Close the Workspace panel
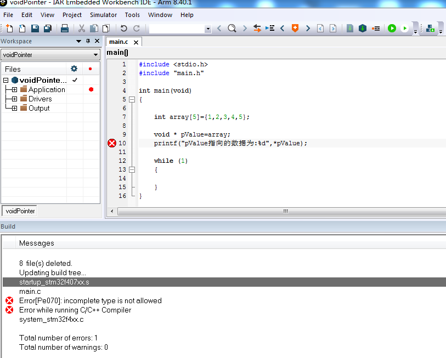Viewport: 446px width, 358px height. click(x=97, y=41)
